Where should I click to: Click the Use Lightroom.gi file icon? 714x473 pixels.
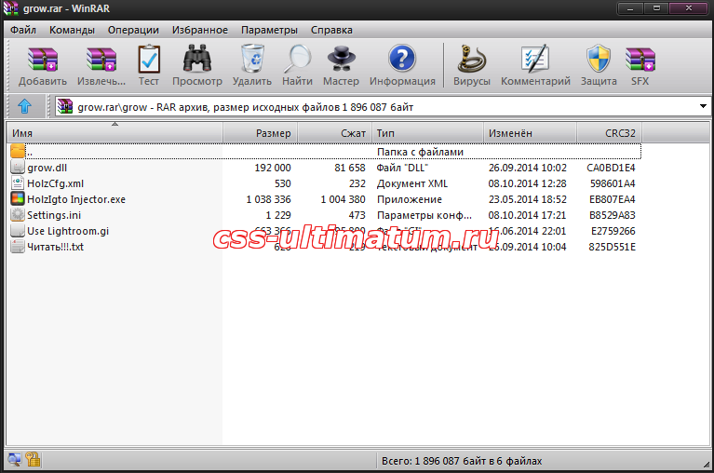click(18, 230)
